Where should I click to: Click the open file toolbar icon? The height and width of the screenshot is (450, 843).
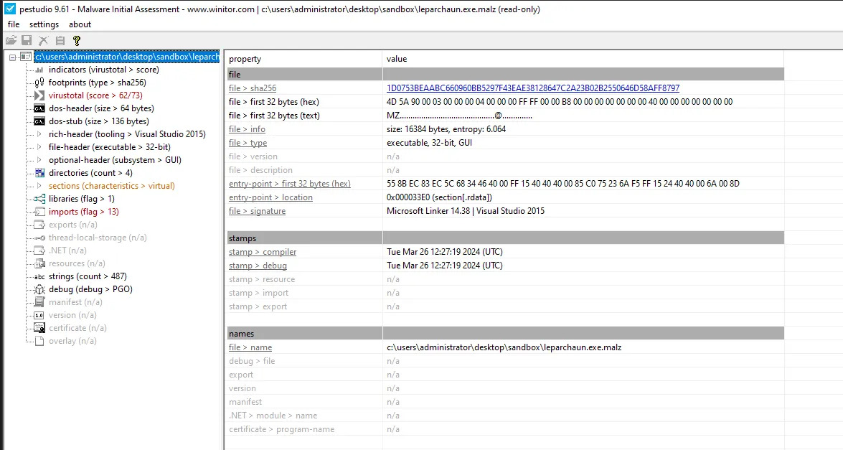[11, 41]
